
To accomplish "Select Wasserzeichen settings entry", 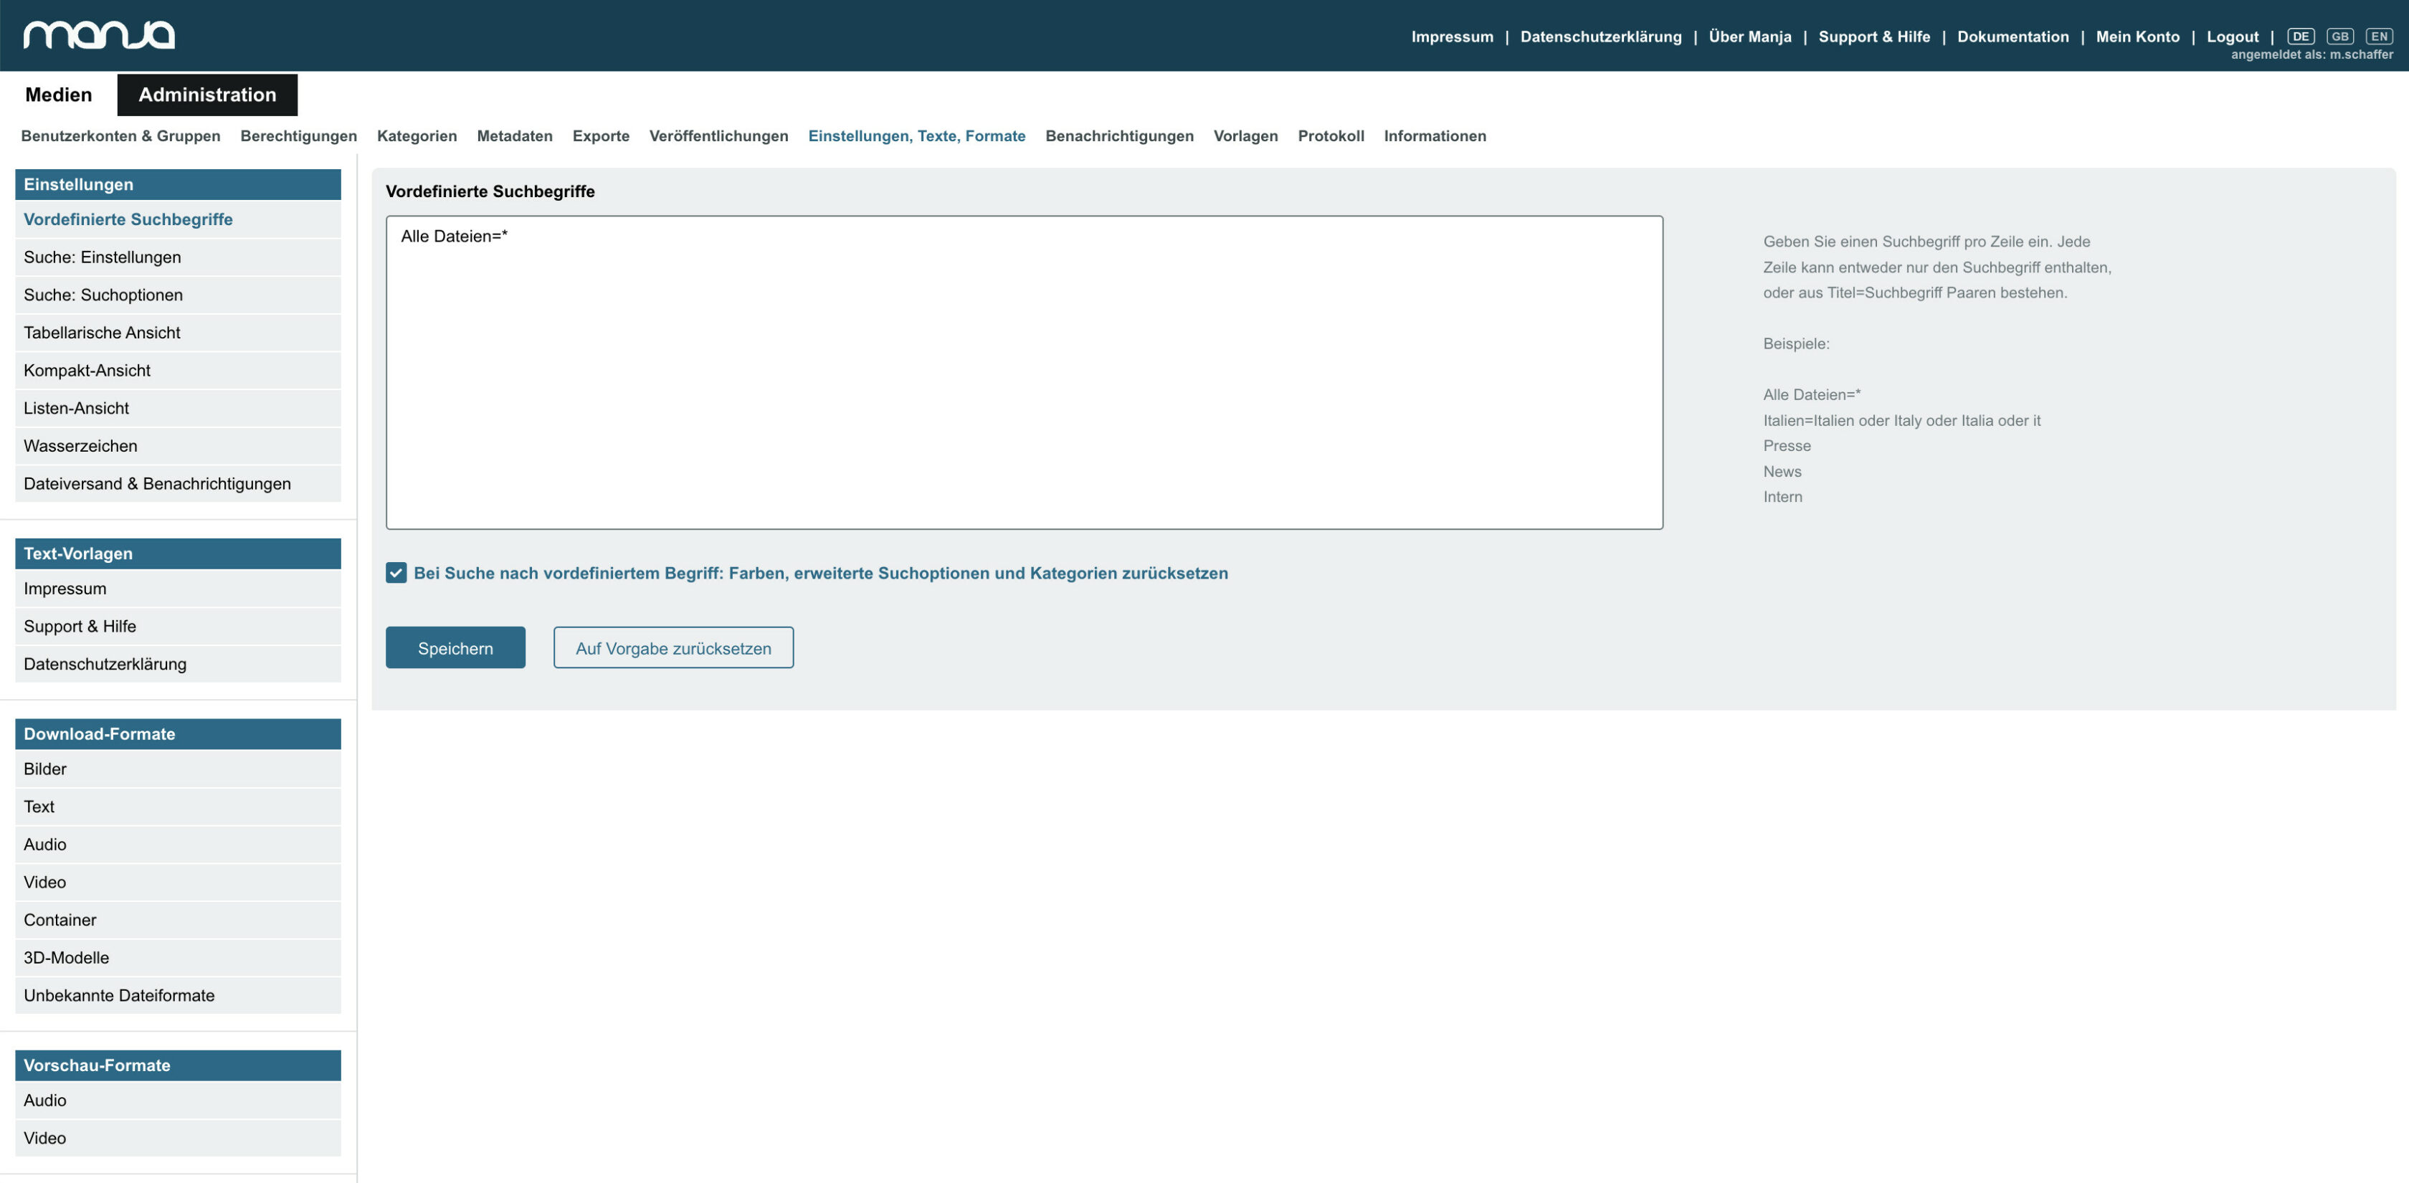I will click(178, 446).
